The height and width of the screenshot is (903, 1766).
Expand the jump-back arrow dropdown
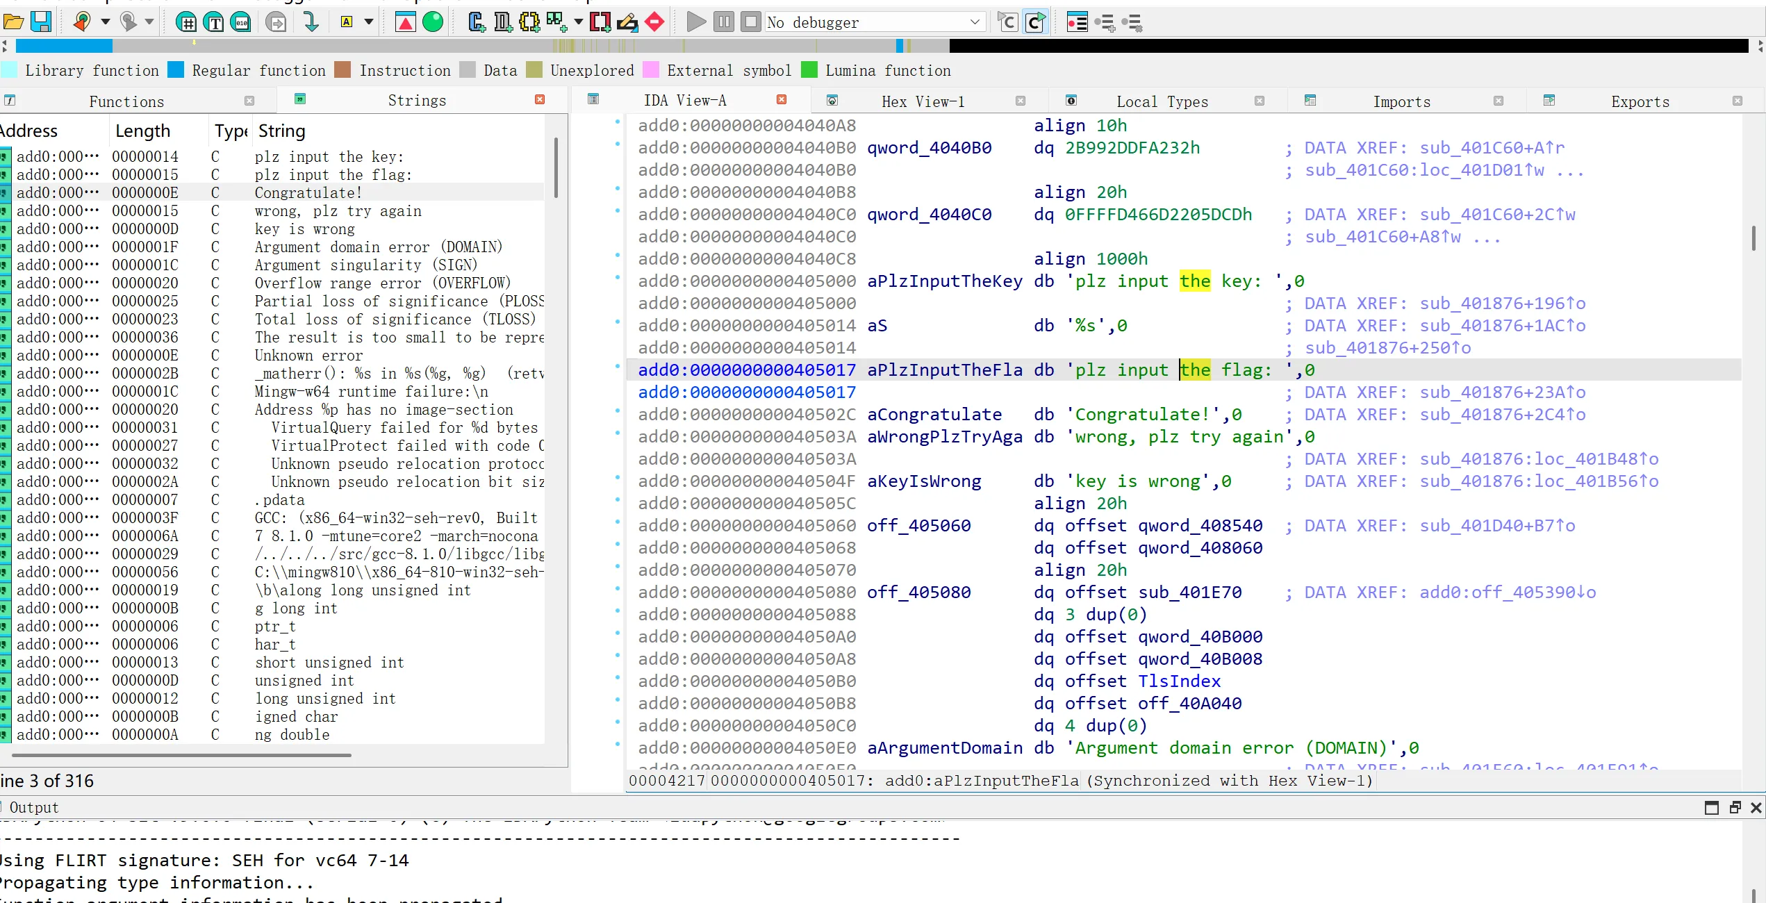(x=105, y=22)
